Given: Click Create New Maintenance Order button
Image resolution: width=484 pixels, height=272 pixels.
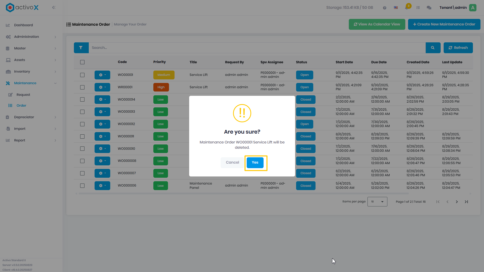Looking at the screenshot, I should pos(444,24).
